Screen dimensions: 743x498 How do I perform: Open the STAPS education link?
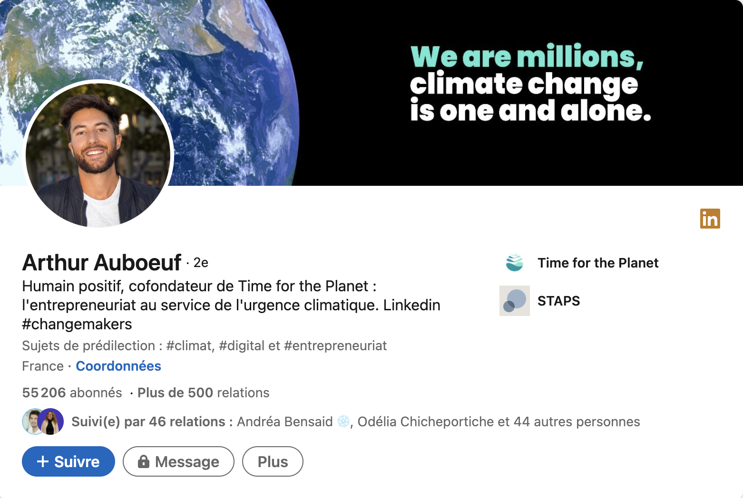[x=558, y=301]
